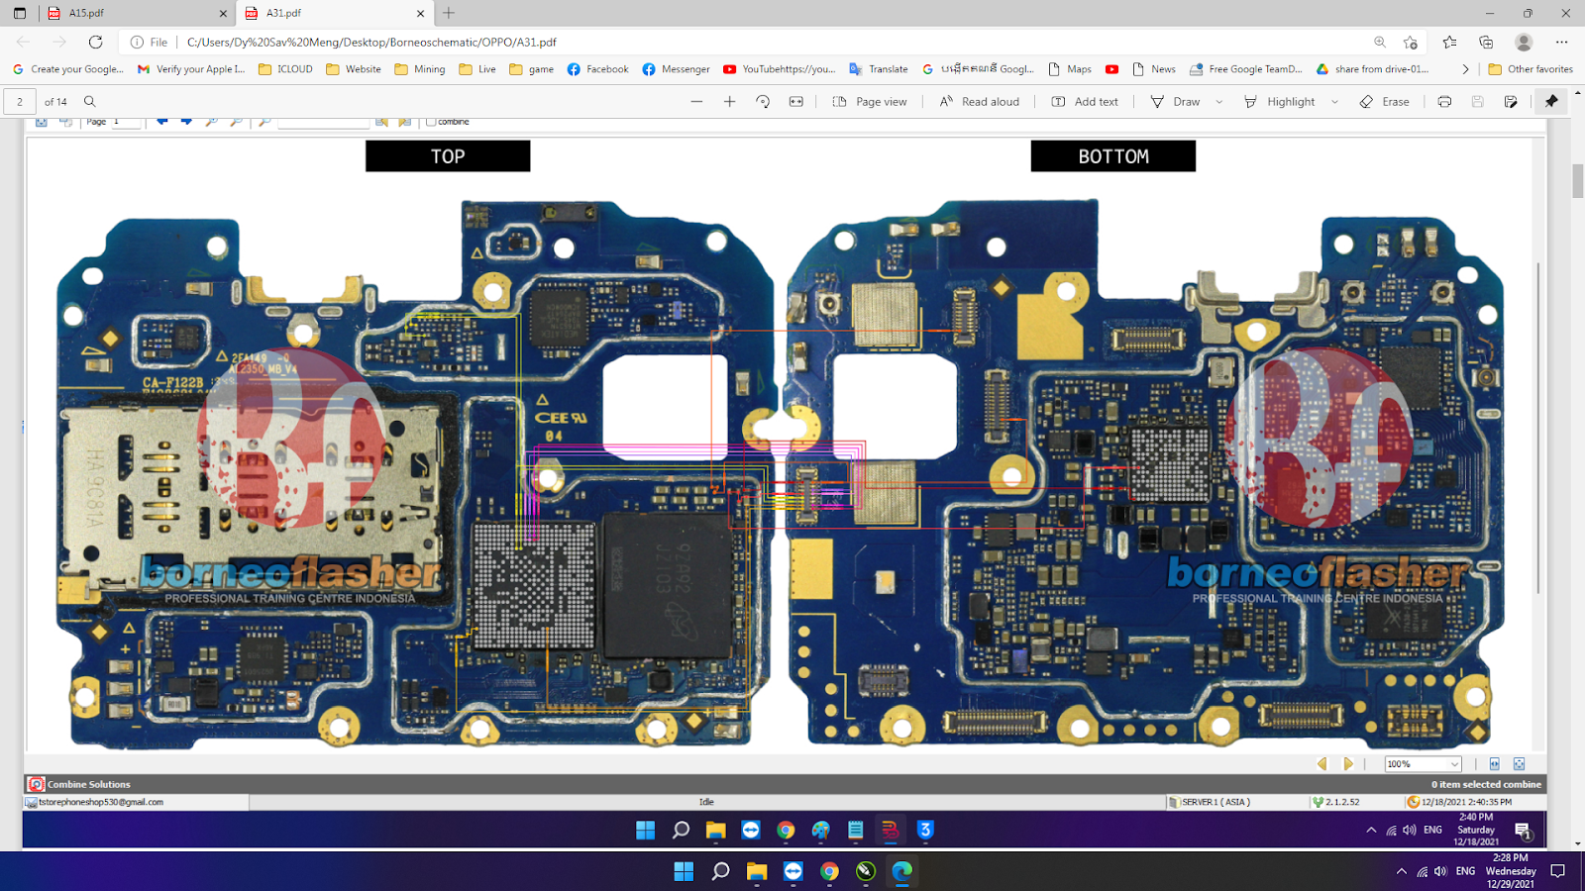Open the browser zoom indicator

coord(1380,42)
